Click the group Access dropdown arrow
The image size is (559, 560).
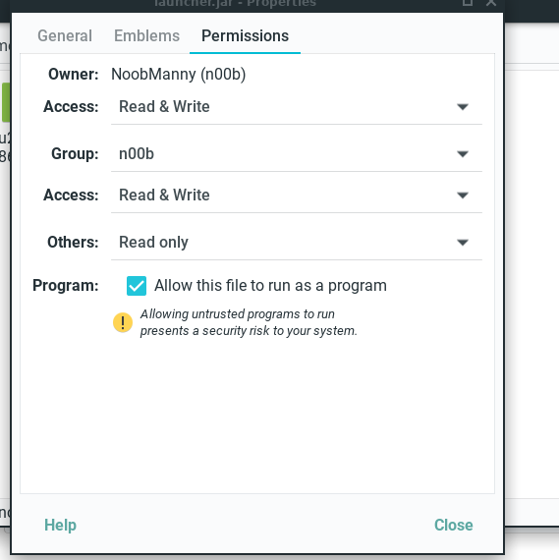coord(463,195)
